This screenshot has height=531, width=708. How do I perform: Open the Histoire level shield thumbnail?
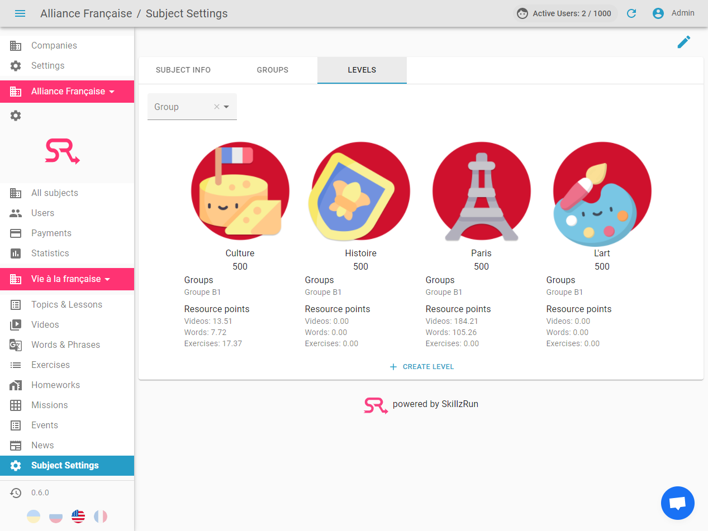tap(360, 191)
